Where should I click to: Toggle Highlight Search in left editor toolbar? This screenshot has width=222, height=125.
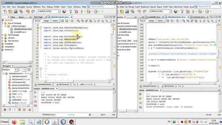90,21
